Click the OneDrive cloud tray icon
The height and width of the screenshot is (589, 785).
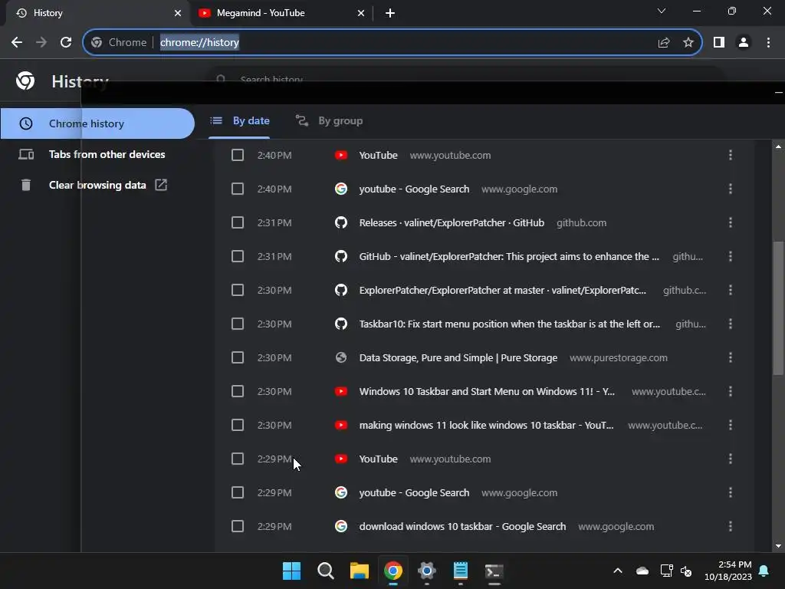tap(642, 571)
